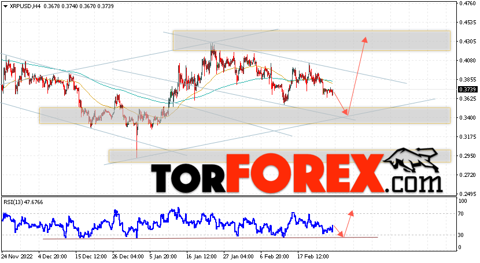The width and height of the screenshot is (480, 263).
Task: Click the 0.2495 price axis label
Action: (x=468, y=194)
